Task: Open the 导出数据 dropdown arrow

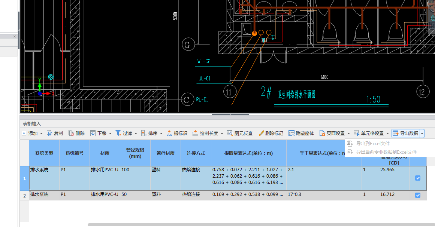Action: (x=422, y=134)
